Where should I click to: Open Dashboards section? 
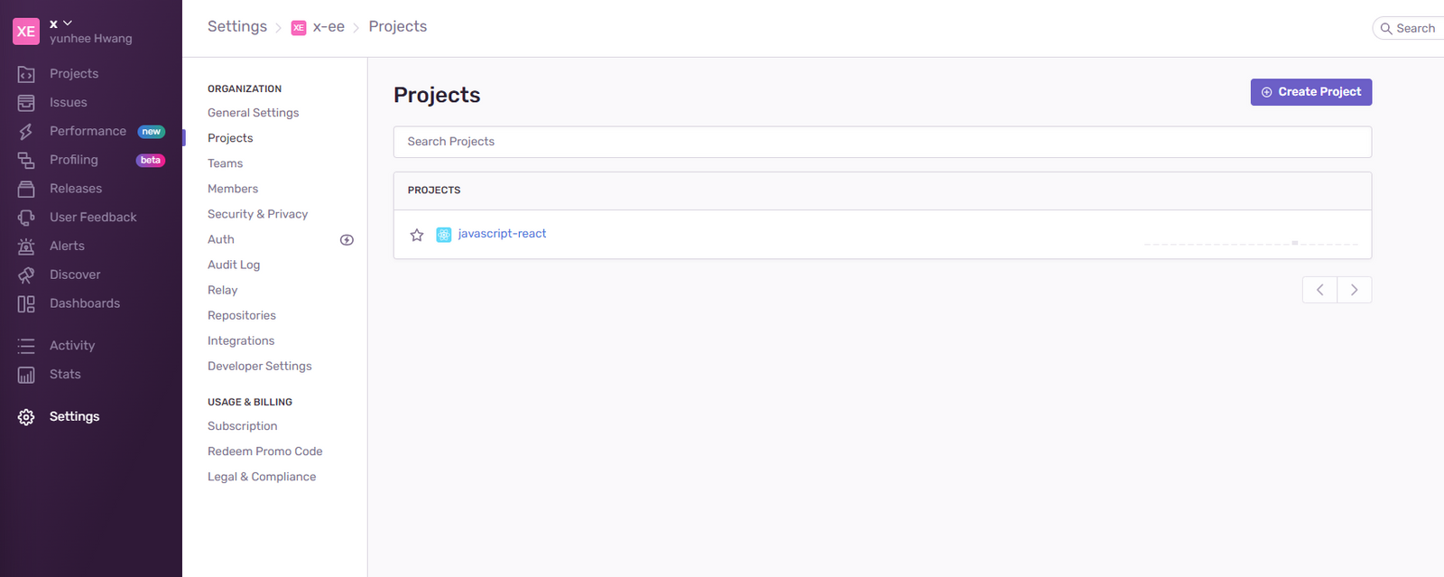[85, 303]
